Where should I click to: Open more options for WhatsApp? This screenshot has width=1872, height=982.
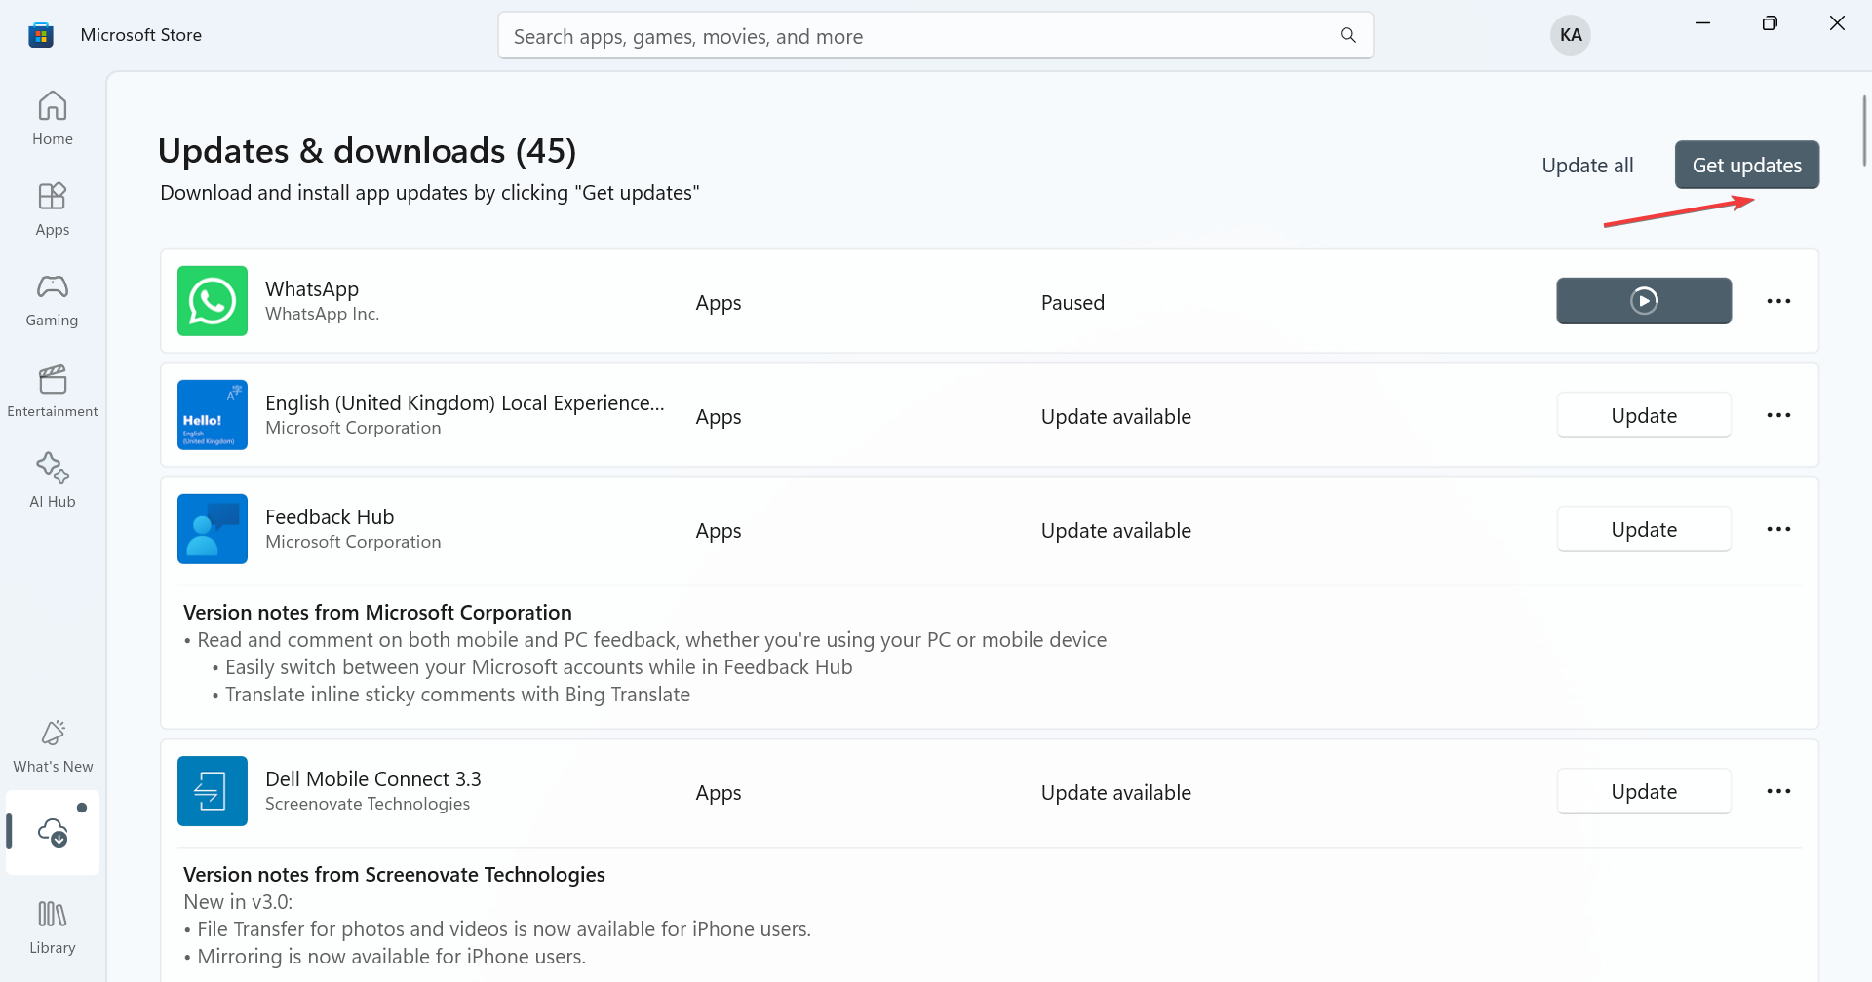coord(1778,301)
